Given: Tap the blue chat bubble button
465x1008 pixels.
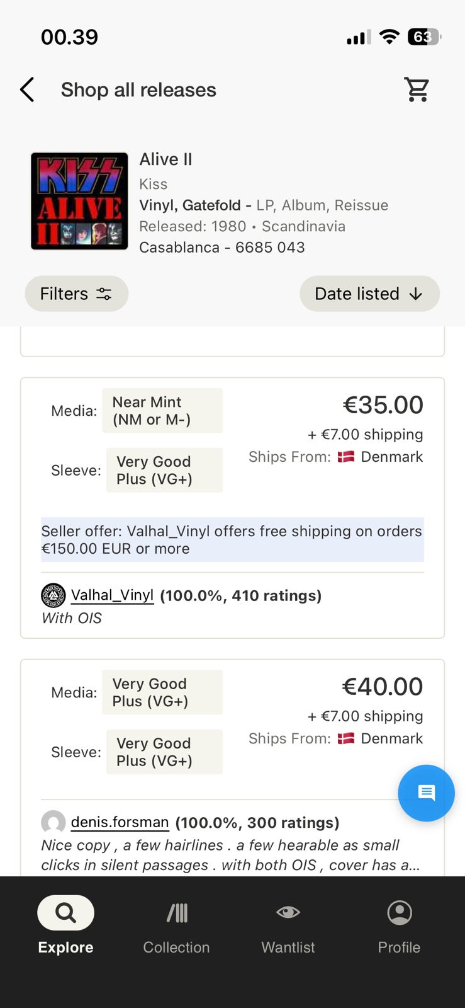Looking at the screenshot, I should pos(426,793).
